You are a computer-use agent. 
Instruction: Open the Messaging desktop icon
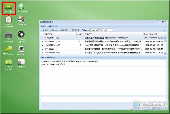click(9, 8)
